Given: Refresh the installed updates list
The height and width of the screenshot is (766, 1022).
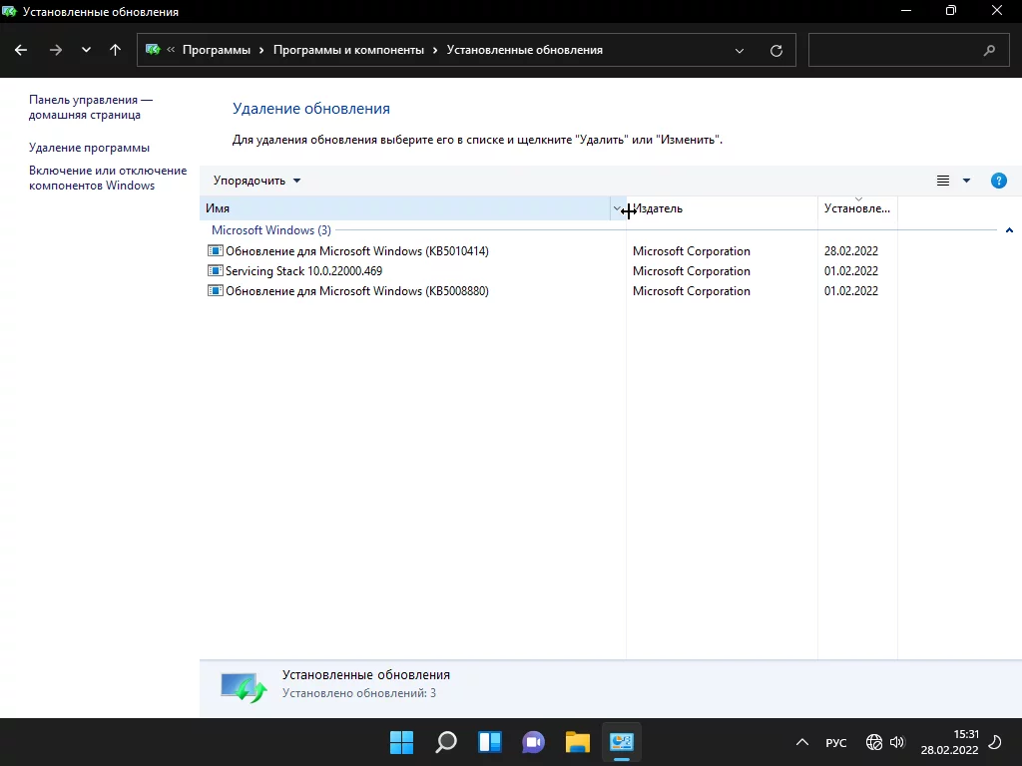Looking at the screenshot, I should tap(776, 50).
